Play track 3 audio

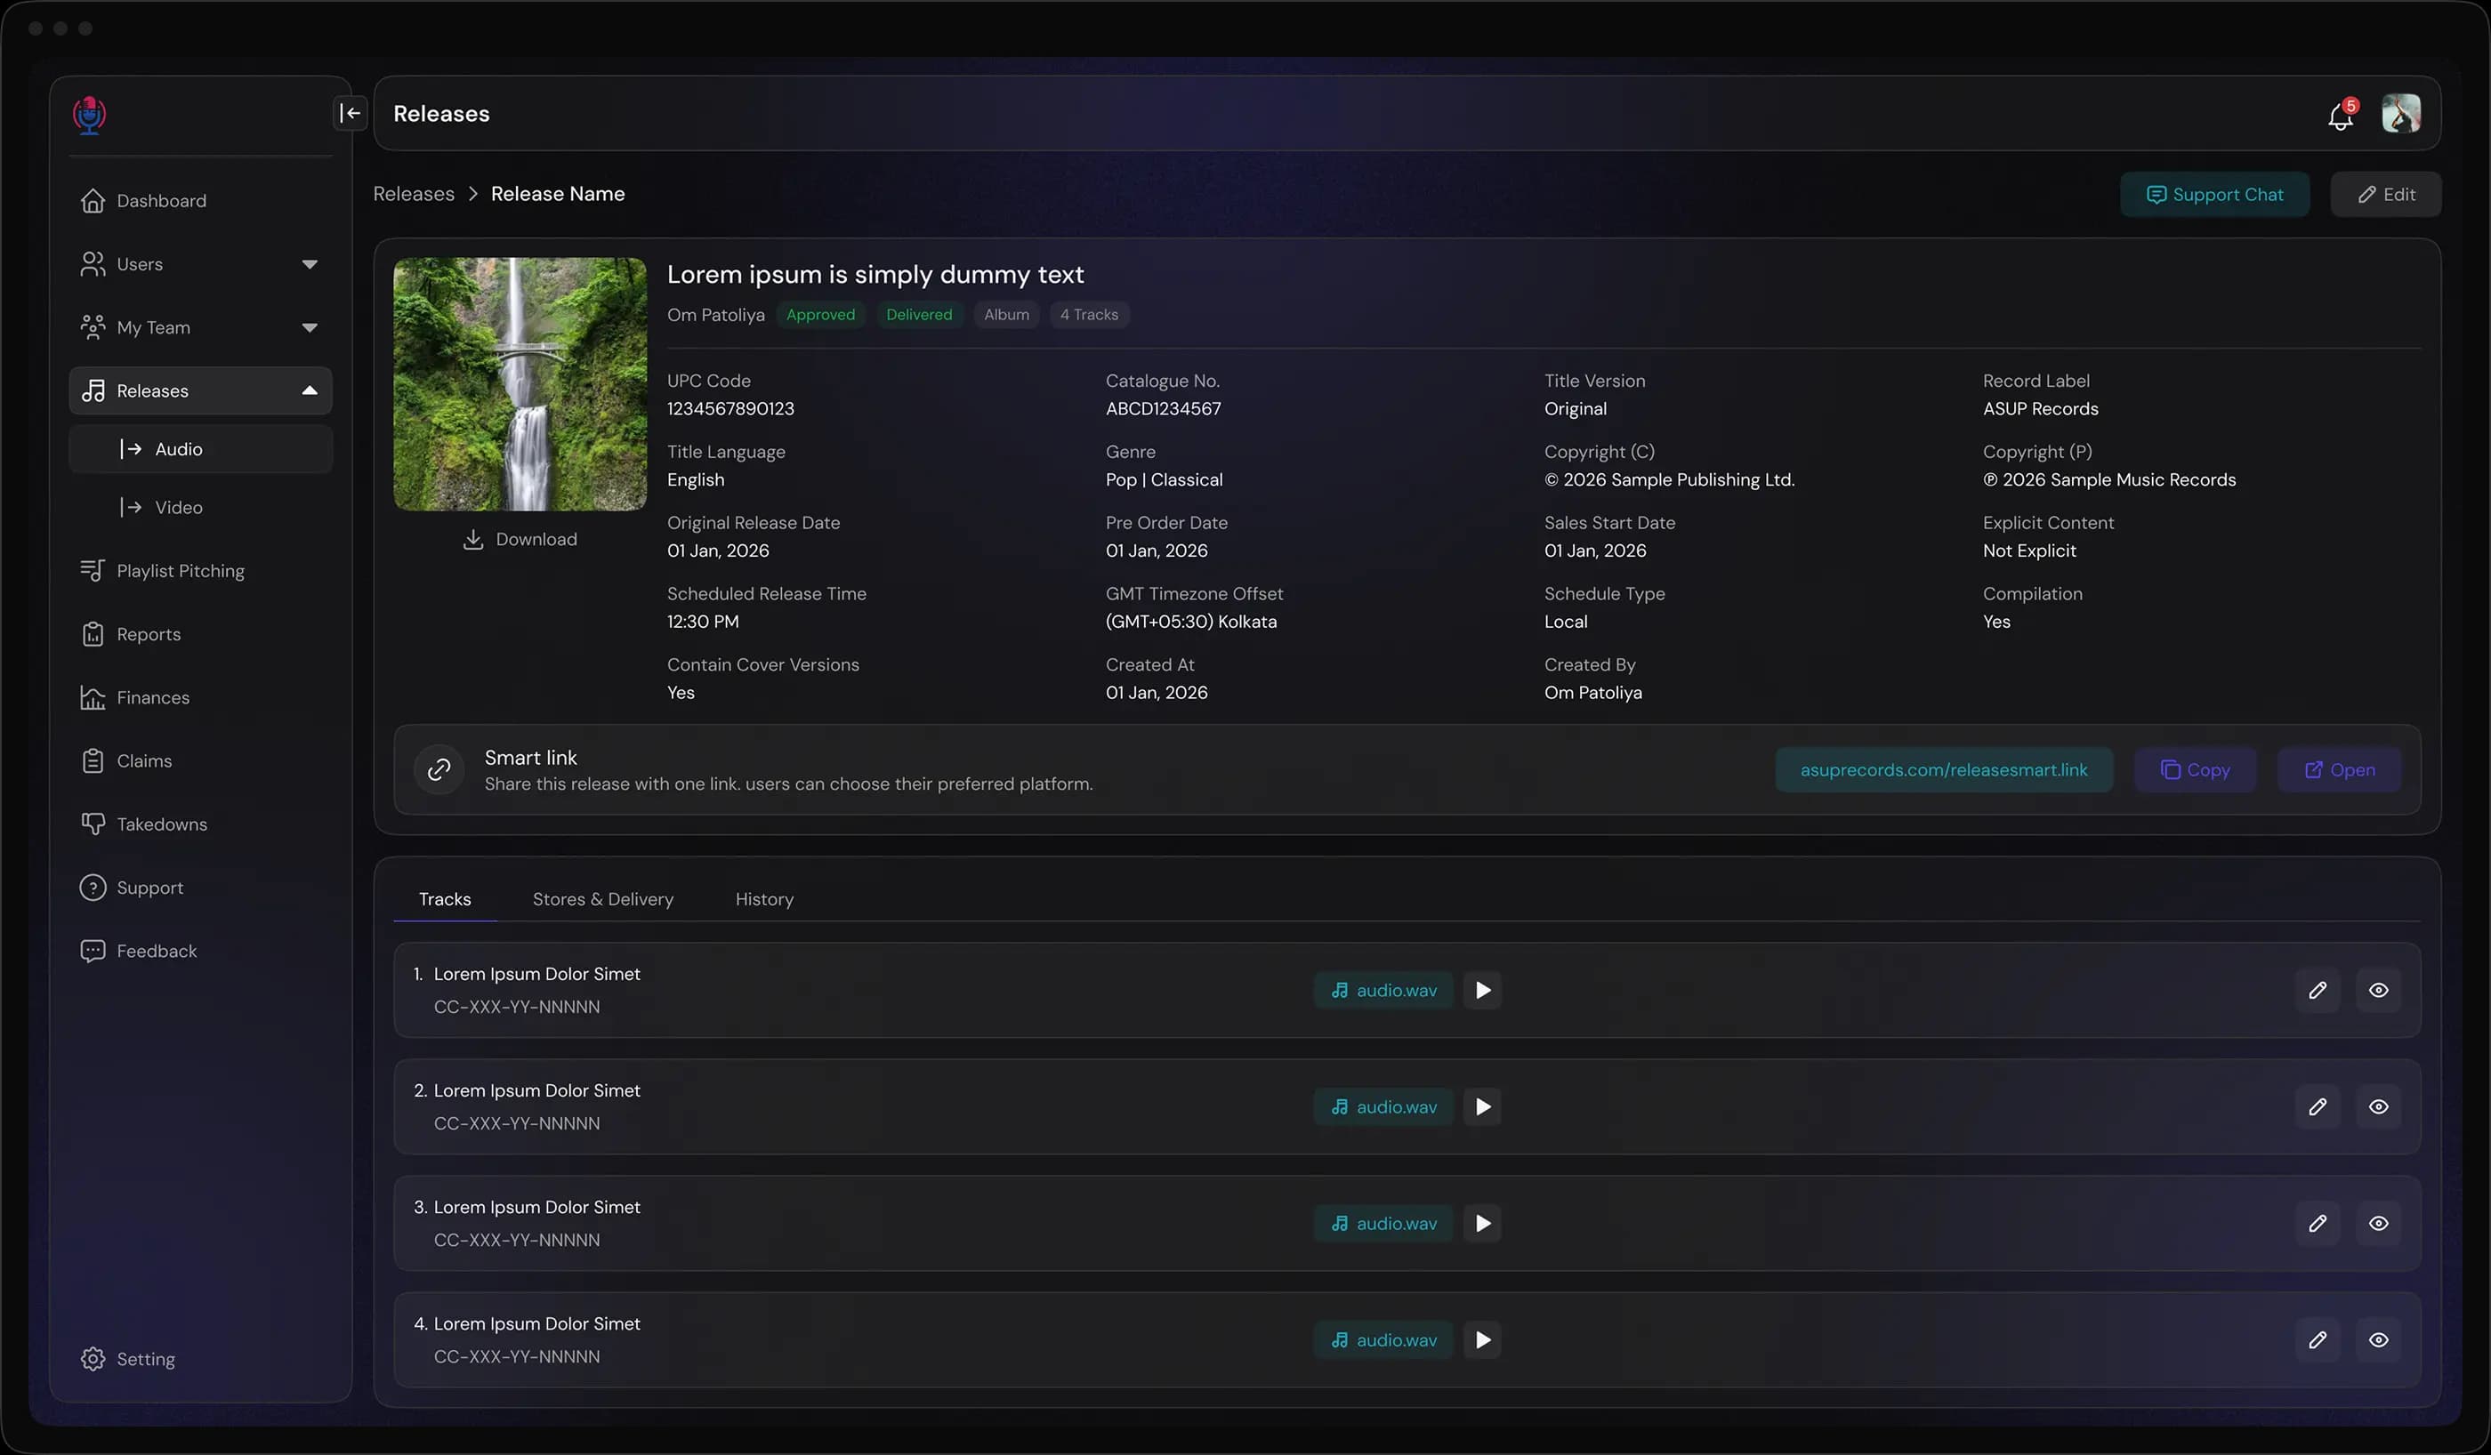(1483, 1223)
